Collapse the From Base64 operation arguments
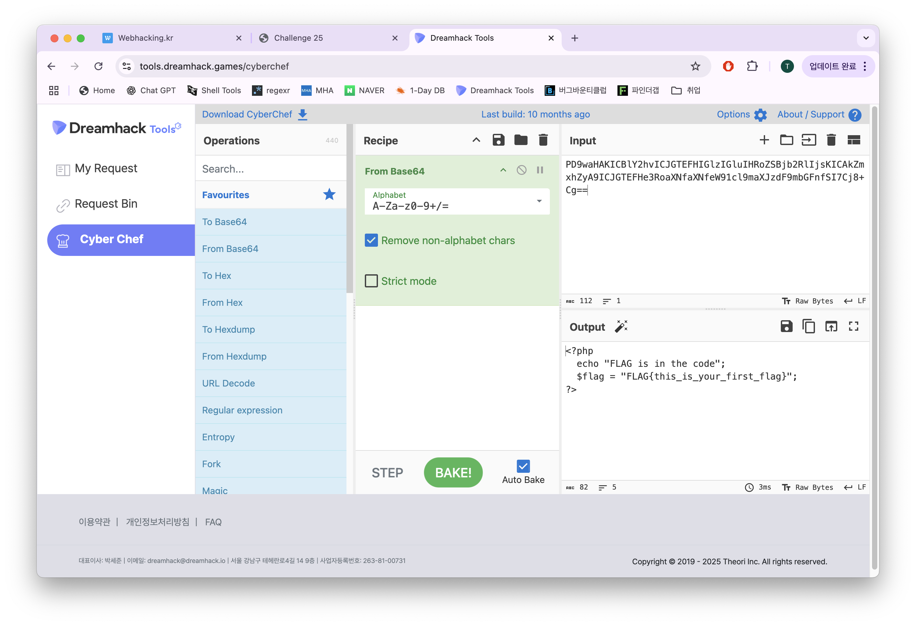 click(503, 170)
